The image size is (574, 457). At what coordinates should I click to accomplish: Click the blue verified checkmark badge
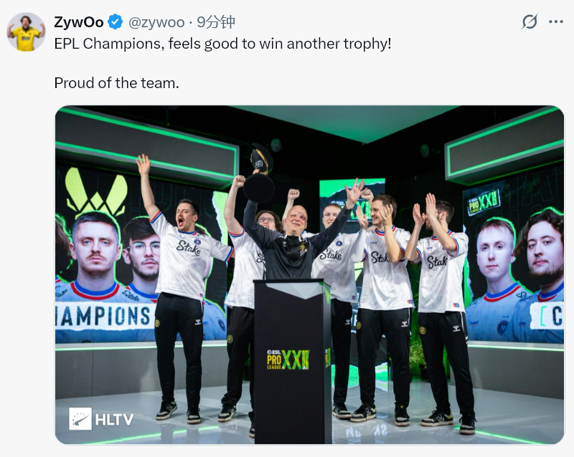coord(115,22)
